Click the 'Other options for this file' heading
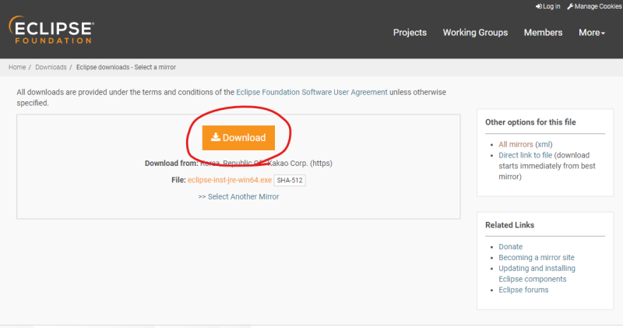The height and width of the screenshot is (328, 623). point(530,122)
